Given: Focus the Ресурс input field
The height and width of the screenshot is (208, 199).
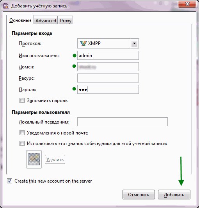Looking at the screenshot, I should click(x=108, y=78).
